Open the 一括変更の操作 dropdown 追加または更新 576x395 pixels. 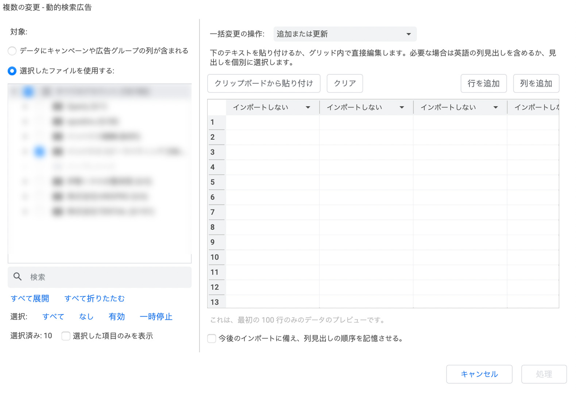[345, 34]
